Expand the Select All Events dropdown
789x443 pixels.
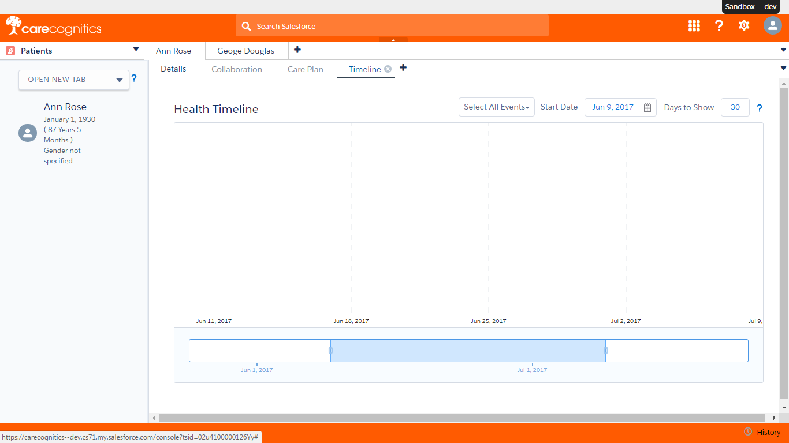click(x=496, y=107)
